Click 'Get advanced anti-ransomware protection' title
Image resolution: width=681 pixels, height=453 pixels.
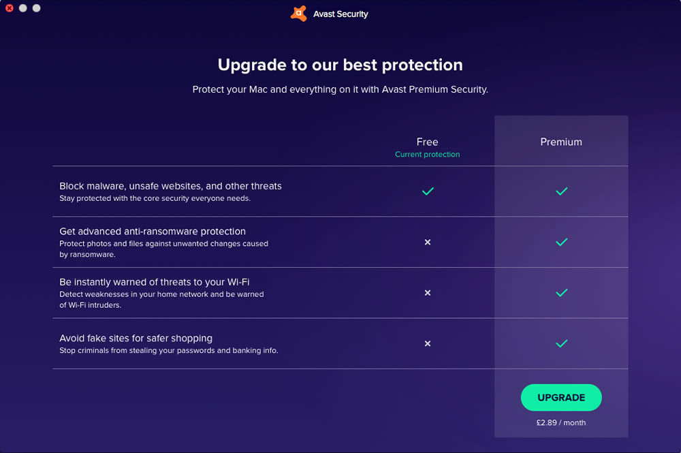coord(153,231)
